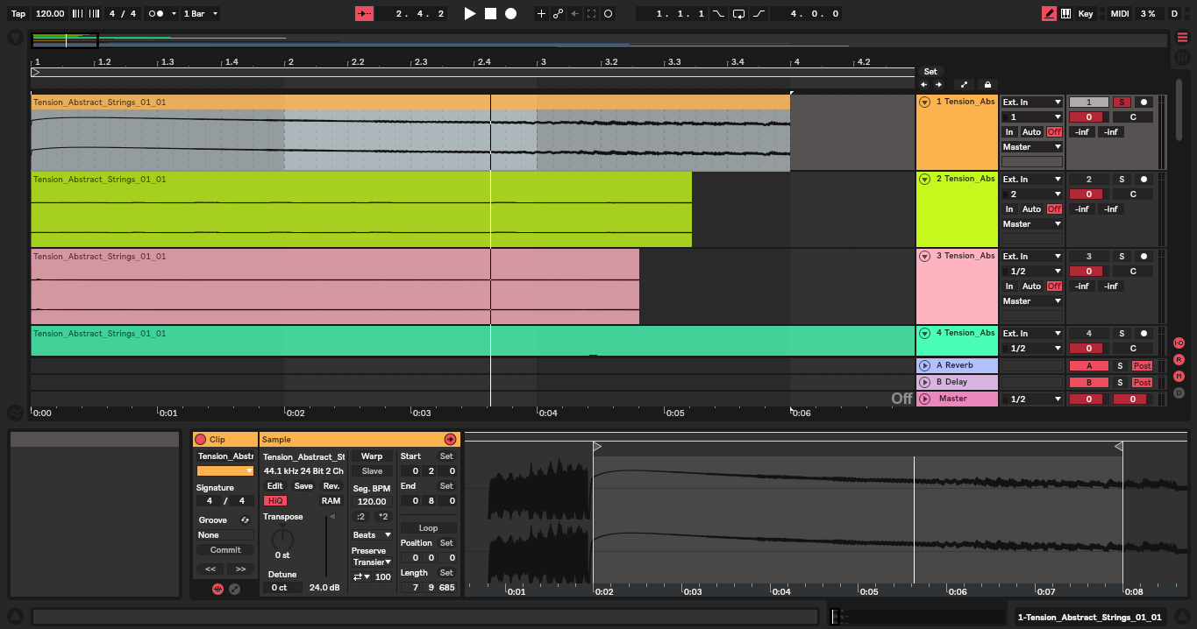Toggle Draw Mode pencil icon

click(x=1049, y=14)
